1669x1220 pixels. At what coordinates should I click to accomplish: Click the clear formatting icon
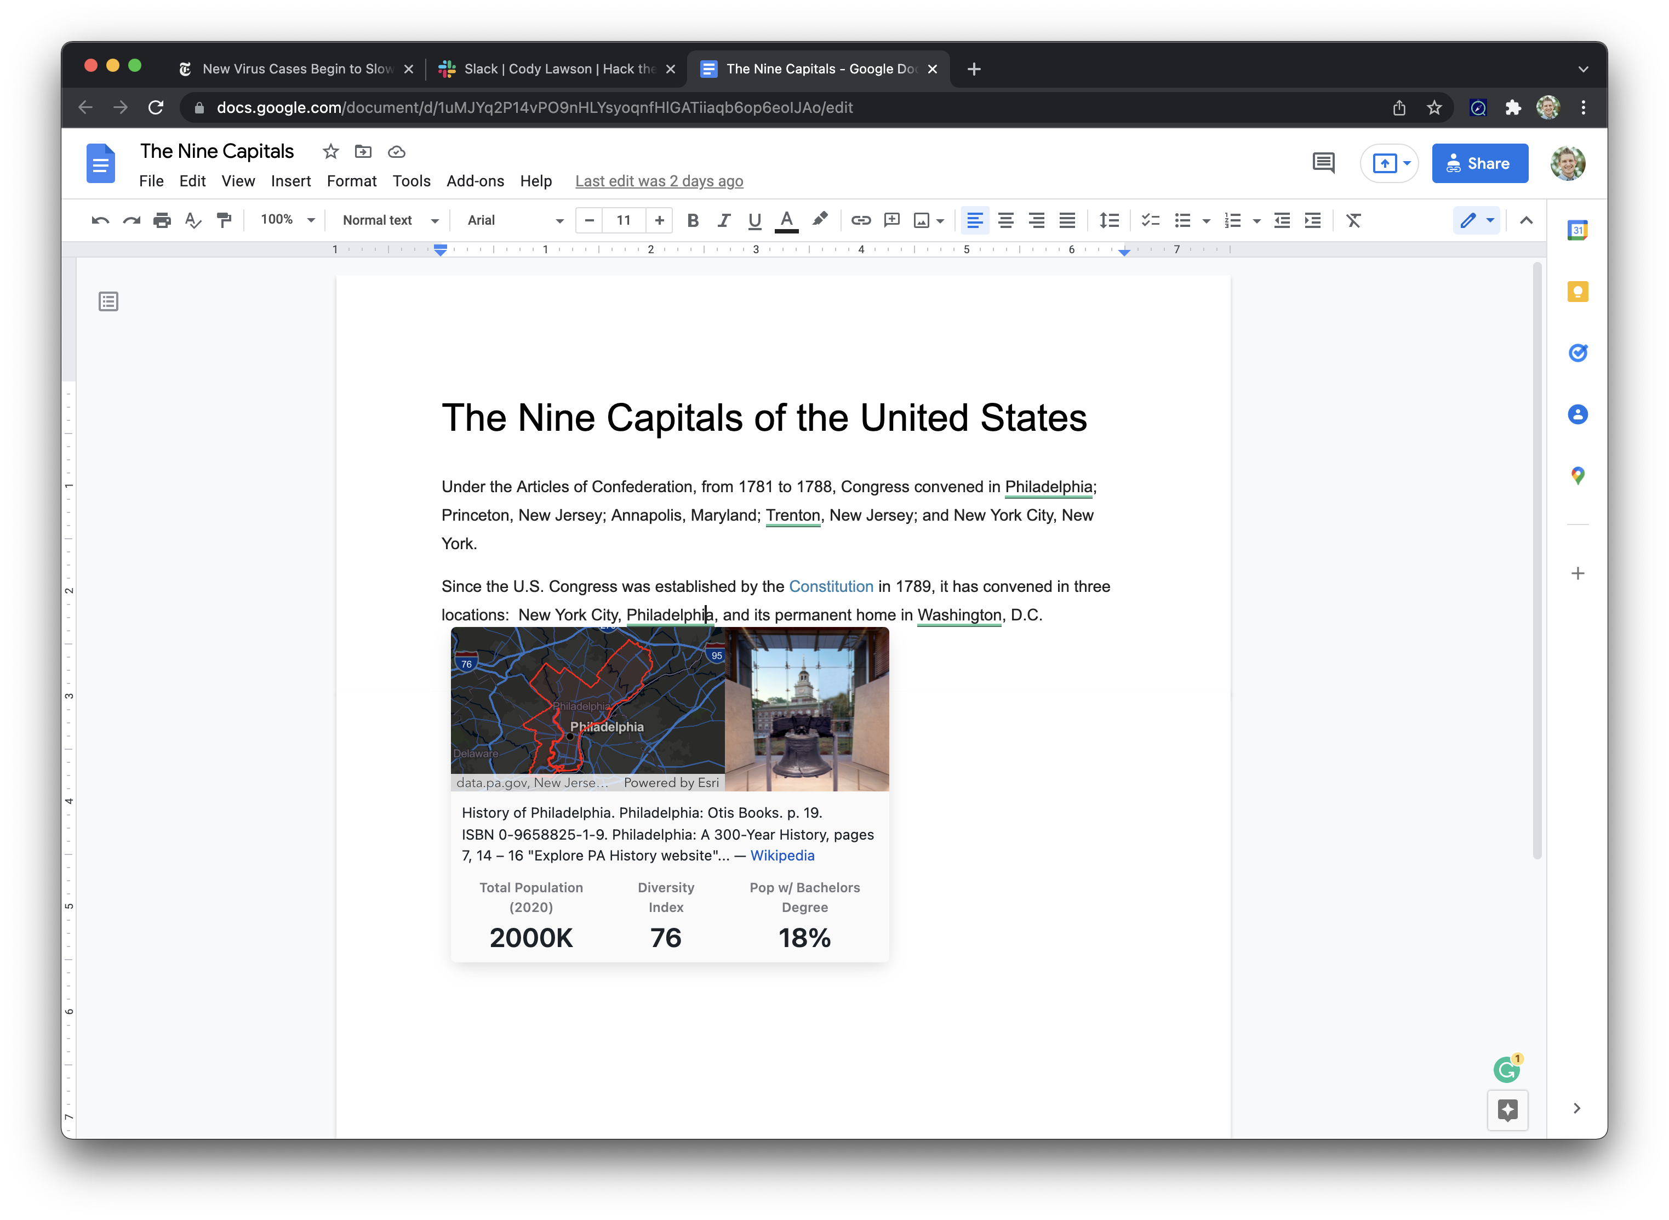[1353, 220]
